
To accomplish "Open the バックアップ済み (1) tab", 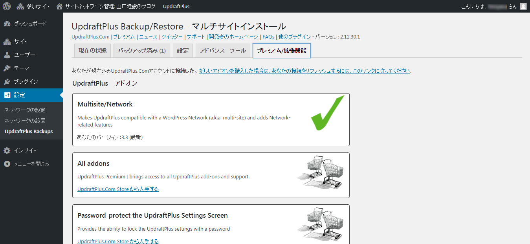I will tap(142, 51).
